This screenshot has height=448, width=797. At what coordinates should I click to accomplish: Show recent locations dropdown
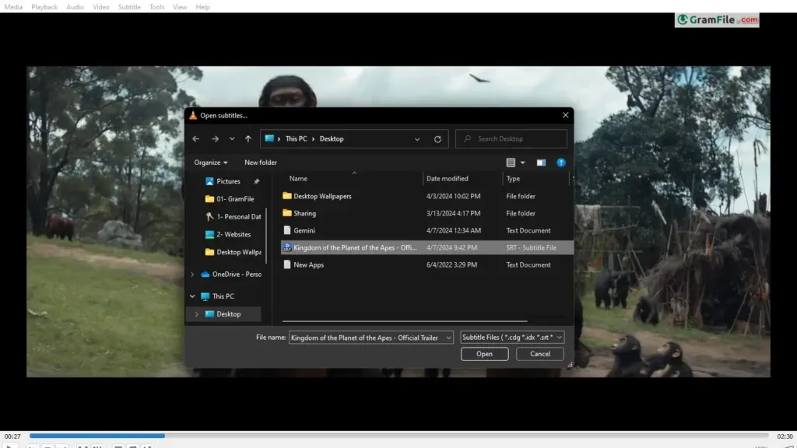pyautogui.click(x=232, y=138)
